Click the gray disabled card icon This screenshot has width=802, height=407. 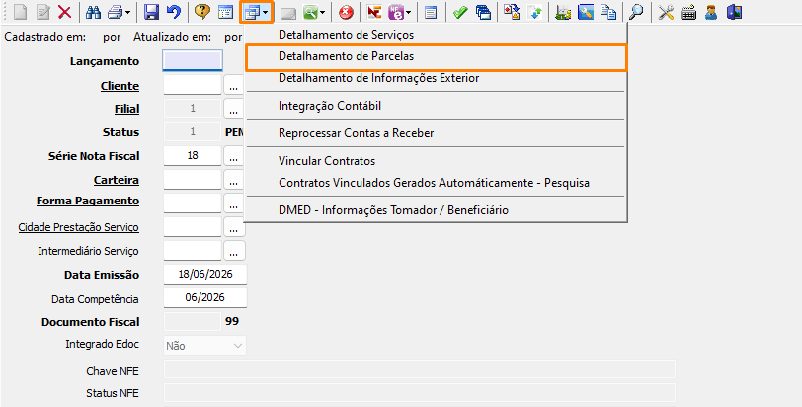tap(288, 13)
